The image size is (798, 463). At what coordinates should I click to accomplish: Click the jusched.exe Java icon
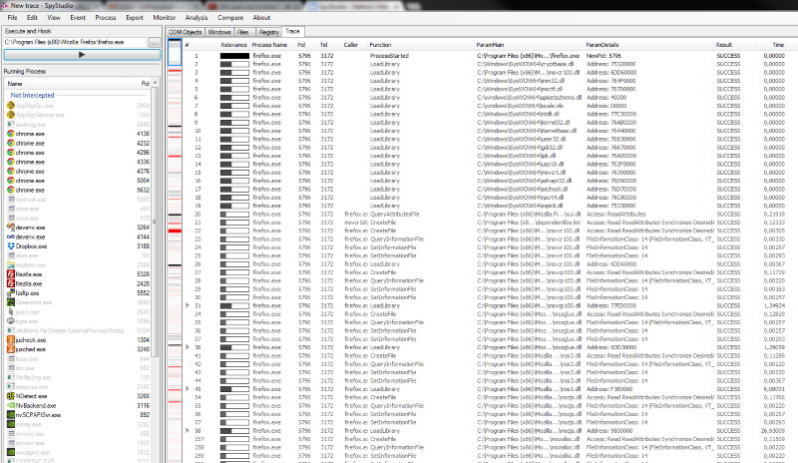(11, 349)
